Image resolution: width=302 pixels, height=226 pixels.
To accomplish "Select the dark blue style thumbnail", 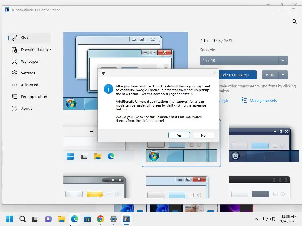I will click(x=264, y=145).
